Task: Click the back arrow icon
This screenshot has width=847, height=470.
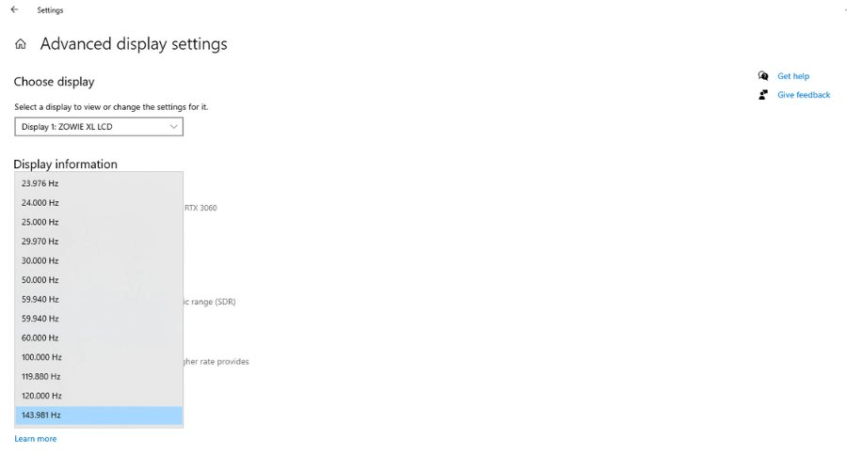Action: pos(14,9)
